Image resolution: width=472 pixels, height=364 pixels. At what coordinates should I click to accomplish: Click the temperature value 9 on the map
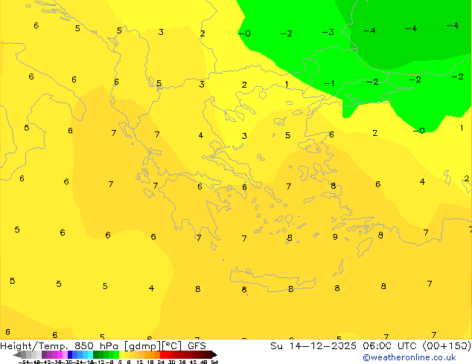(x=335, y=237)
